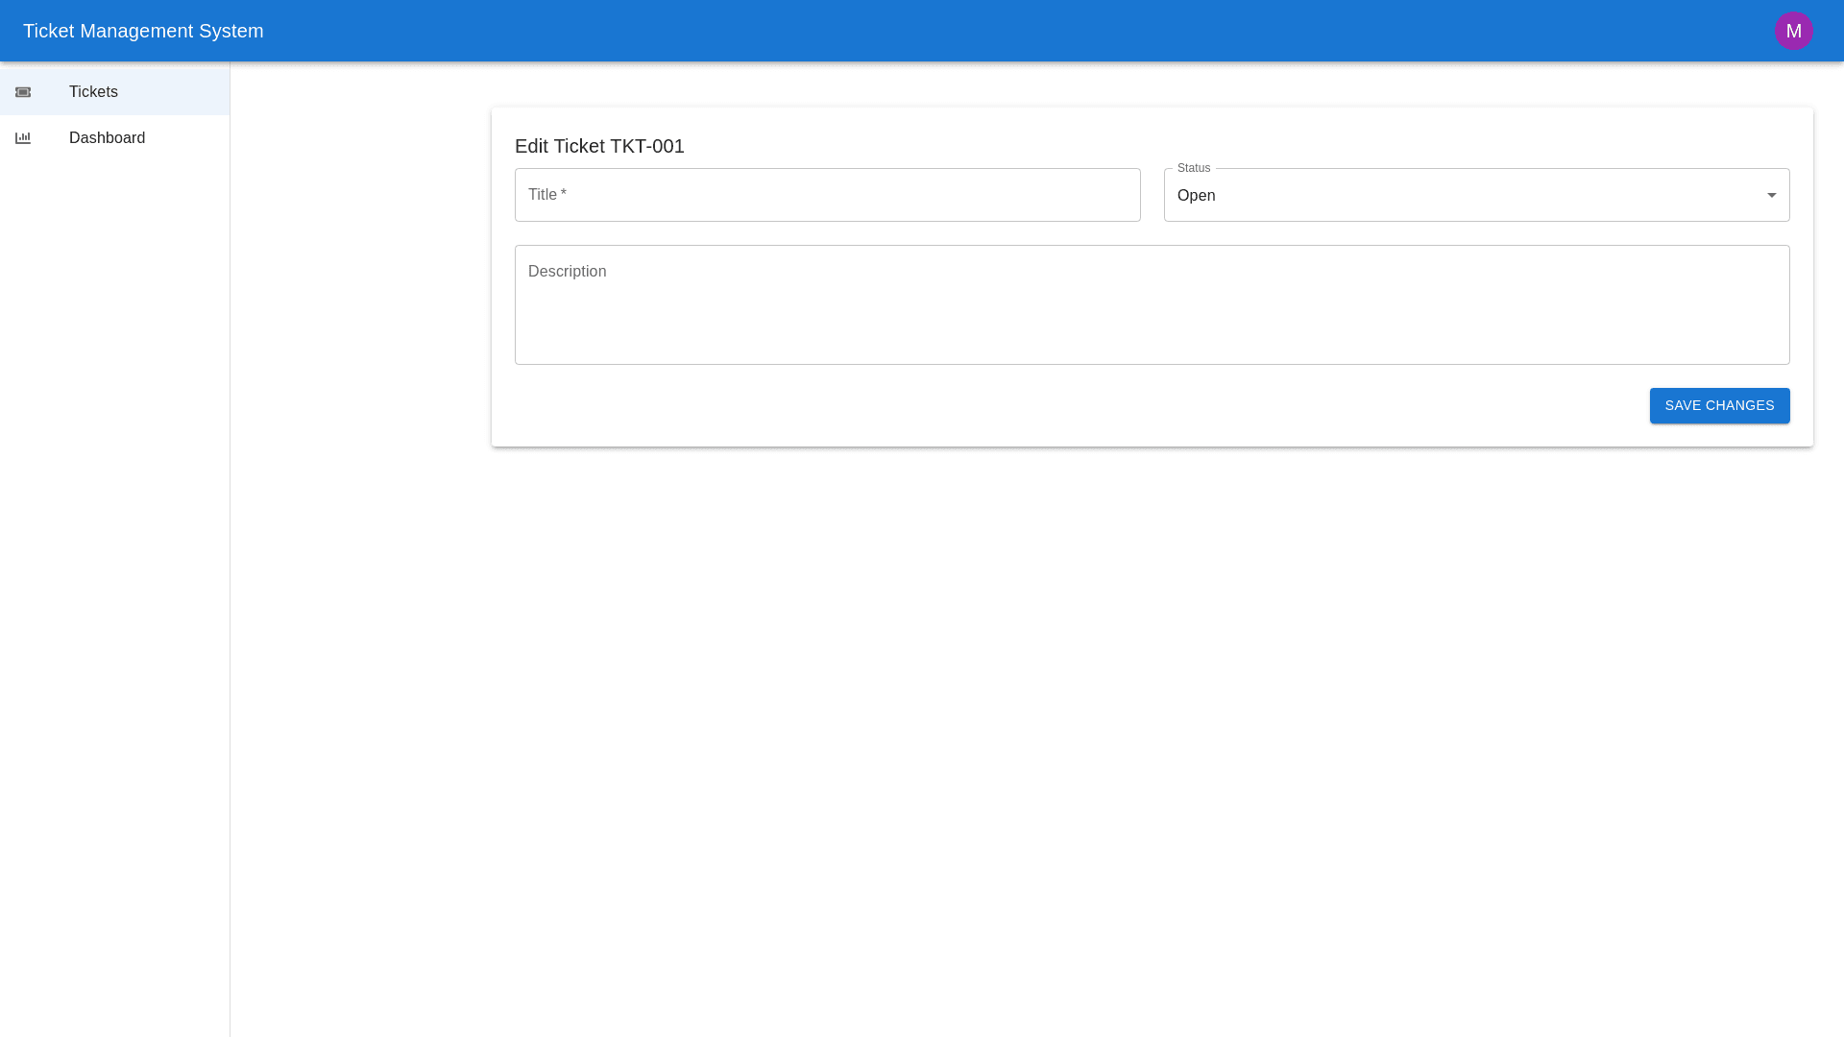Click the Edit Ticket TKT-001 heading

[x=599, y=146]
